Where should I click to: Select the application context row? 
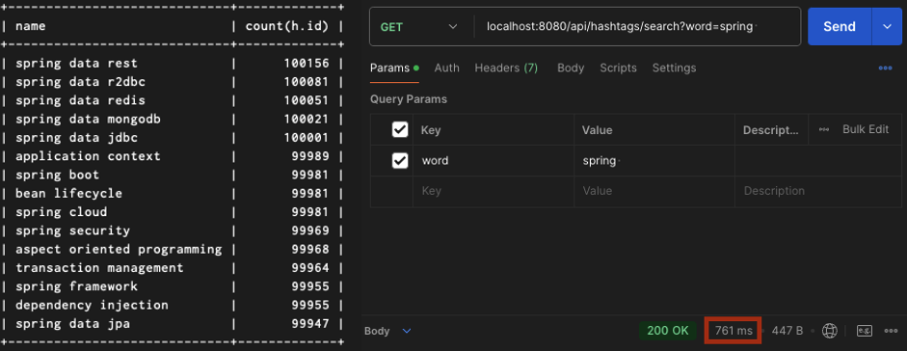point(173,156)
